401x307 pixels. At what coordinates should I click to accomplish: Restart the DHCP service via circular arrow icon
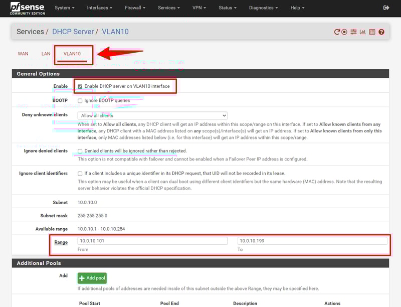[x=337, y=32]
